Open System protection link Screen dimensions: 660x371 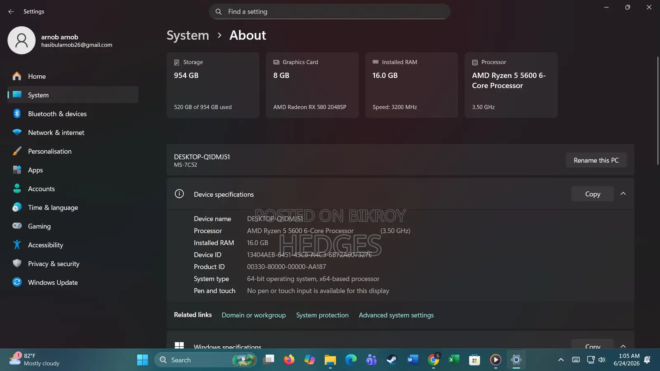coord(322,315)
